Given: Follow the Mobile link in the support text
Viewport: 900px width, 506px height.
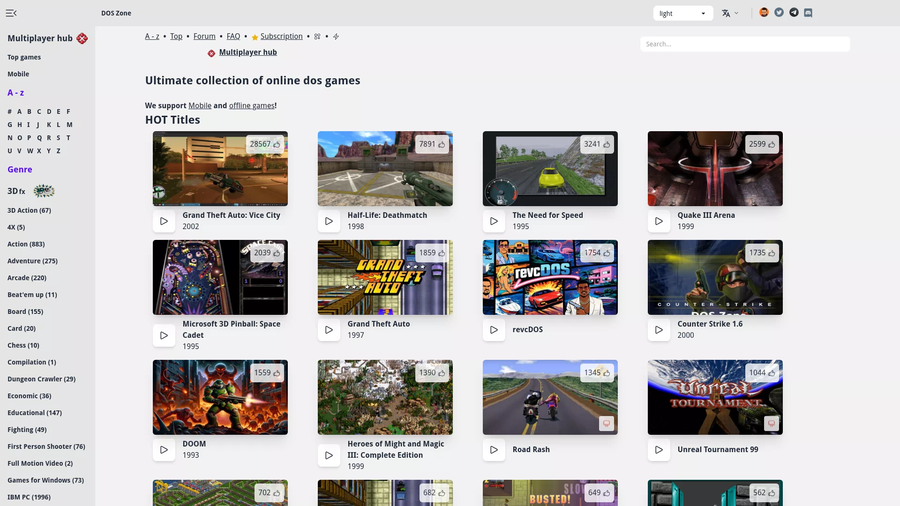Looking at the screenshot, I should (200, 106).
